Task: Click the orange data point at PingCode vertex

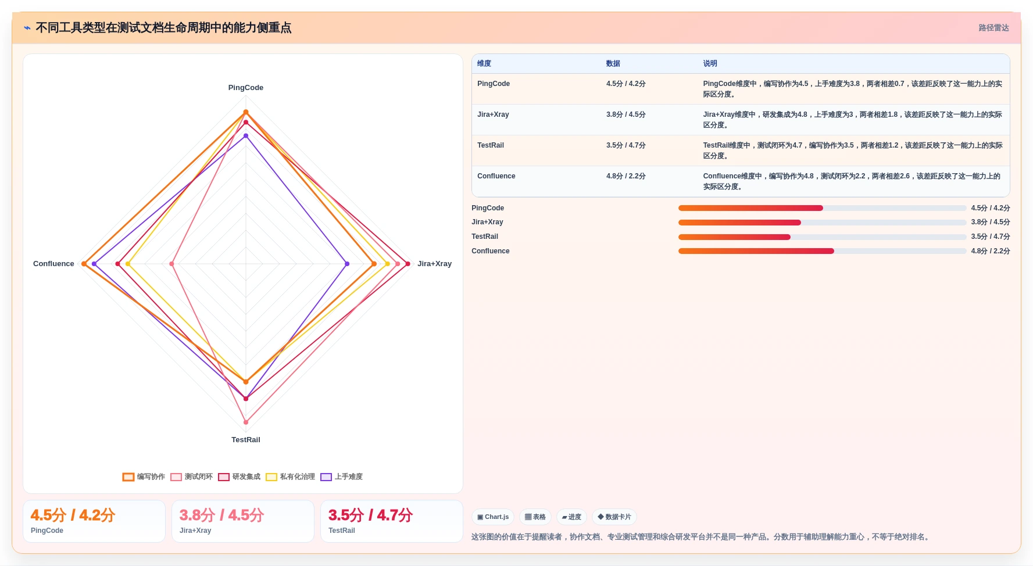Action: [246, 112]
